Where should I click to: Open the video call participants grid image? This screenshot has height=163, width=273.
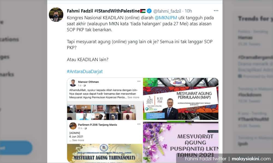point(102,112)
